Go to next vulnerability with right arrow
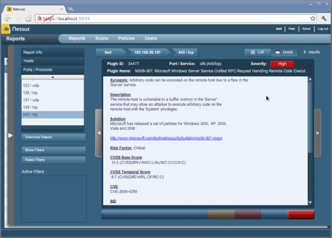This screenshot has height=238, width=332. click(317, 133)
